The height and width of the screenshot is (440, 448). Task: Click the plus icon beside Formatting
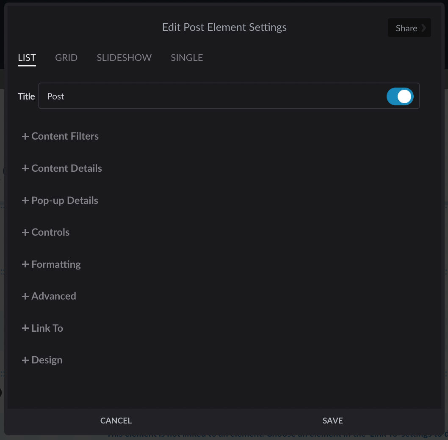click(x=25, y=264)
